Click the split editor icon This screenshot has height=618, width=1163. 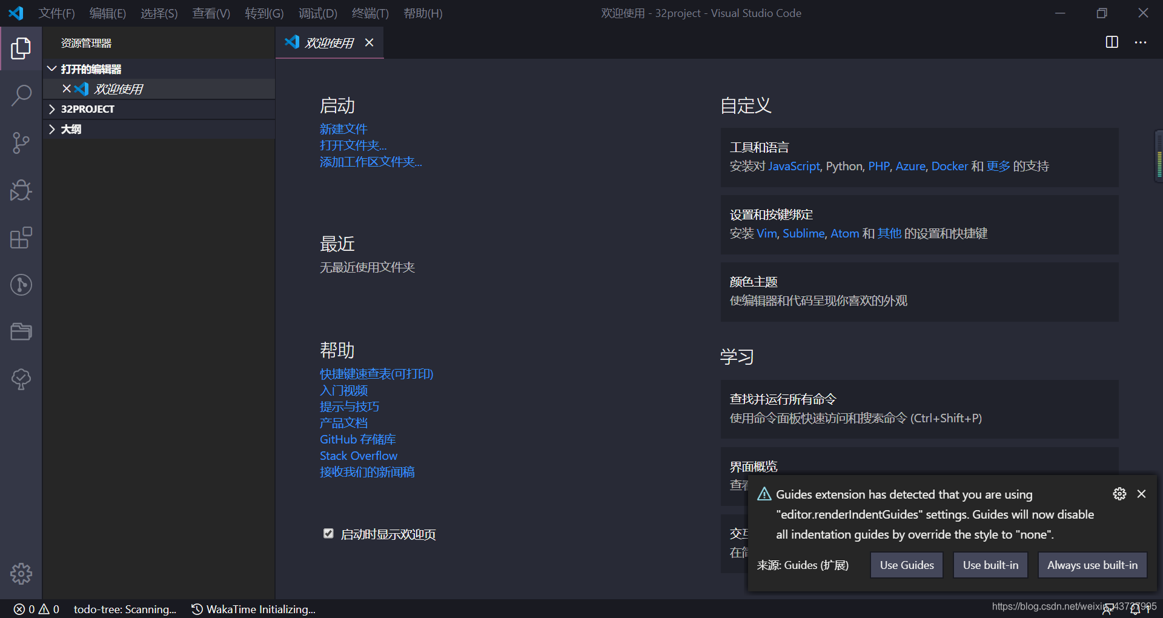(x=1112, y=42)
